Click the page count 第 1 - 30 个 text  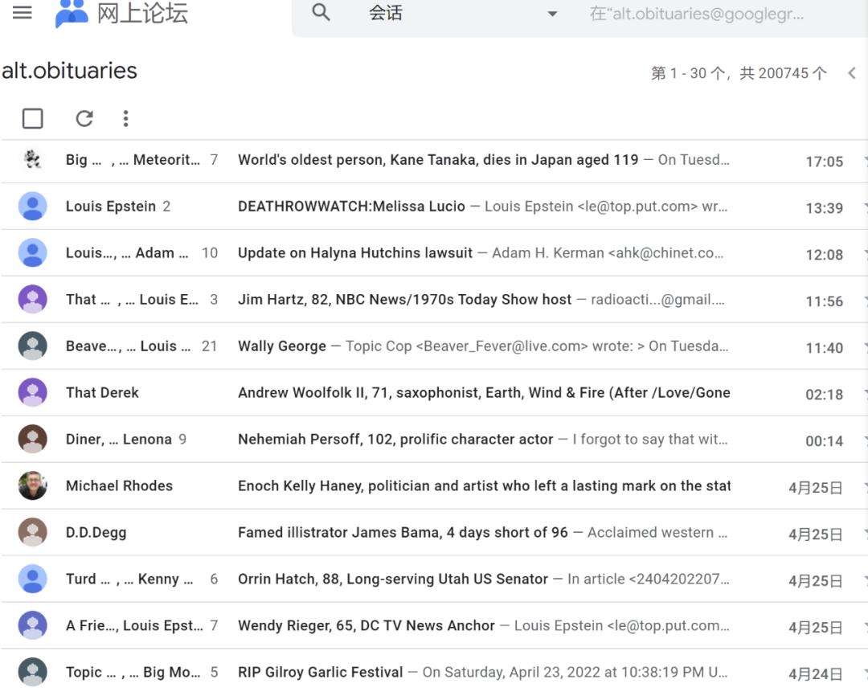(739, 73)
